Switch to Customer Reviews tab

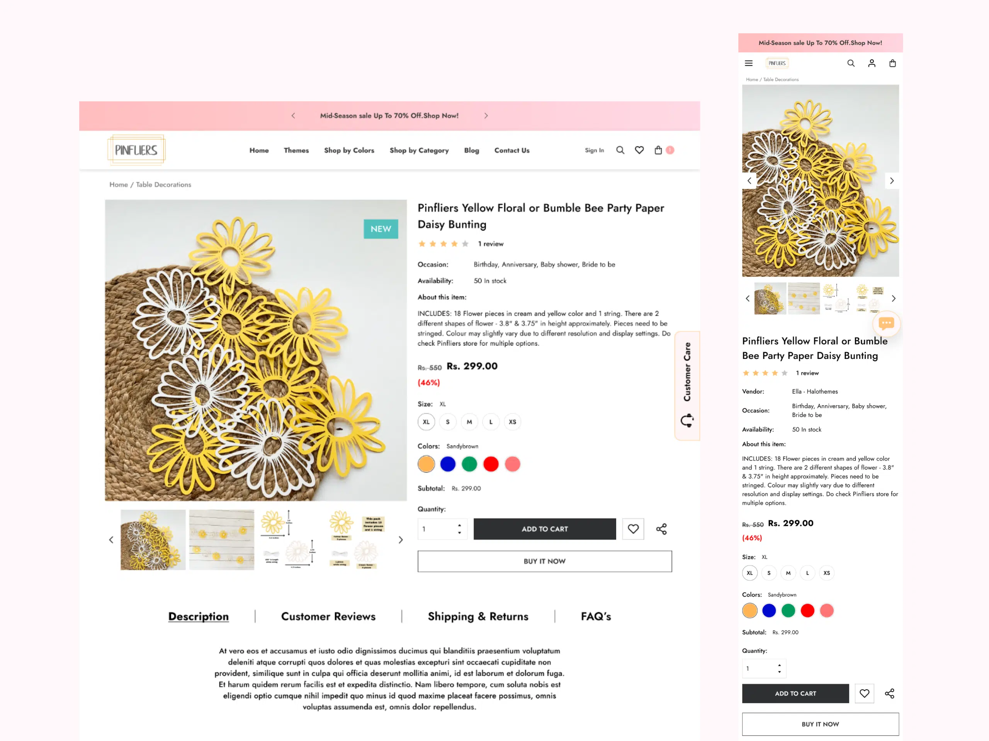[328, 616]
